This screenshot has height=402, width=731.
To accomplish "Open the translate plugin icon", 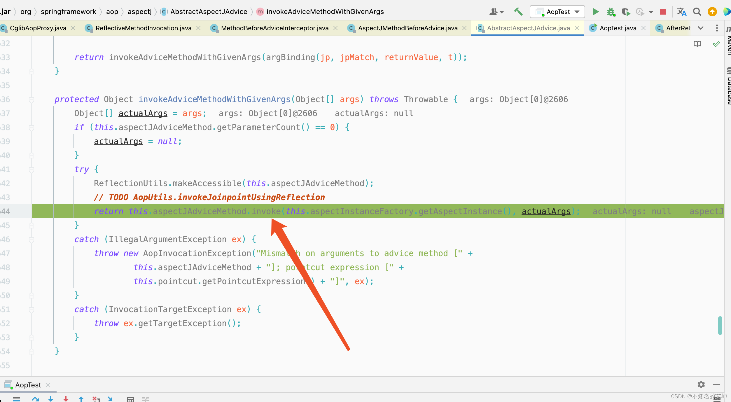I will [x=681, y=12].
